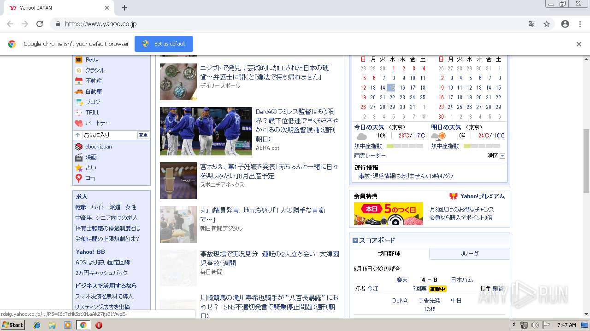Open the ebookjapan icon
This screenshot has width=590, height=331.
(x=79, y=147)
